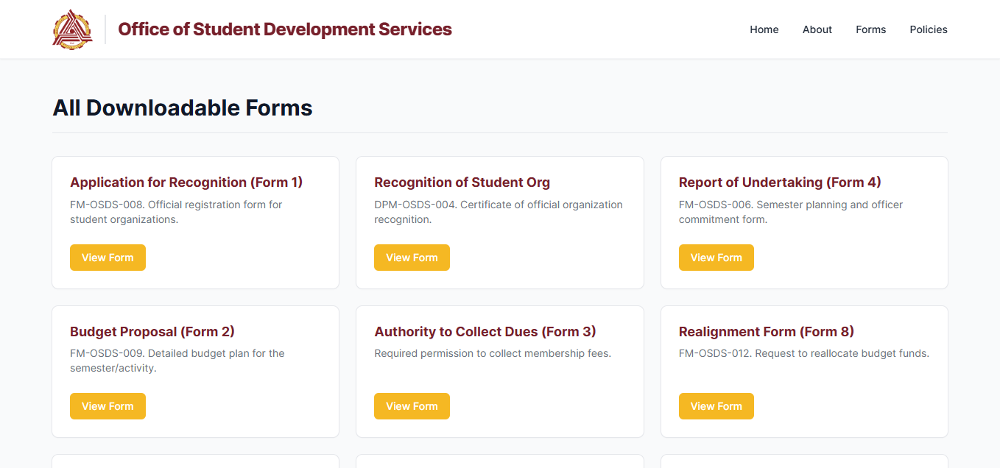Screen dimensions: 1000x468
Task: Select the Recognition of Student Org heading
Action: (x=462, y=182)
